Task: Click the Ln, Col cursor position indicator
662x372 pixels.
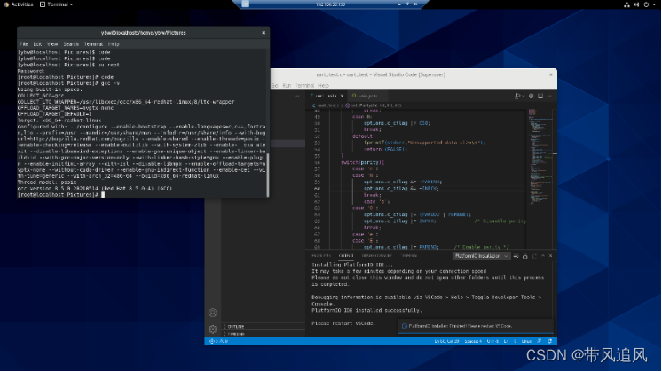Action: pos(446,341)
